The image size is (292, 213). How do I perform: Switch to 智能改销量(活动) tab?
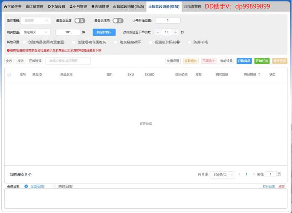[x=129, y=7]
